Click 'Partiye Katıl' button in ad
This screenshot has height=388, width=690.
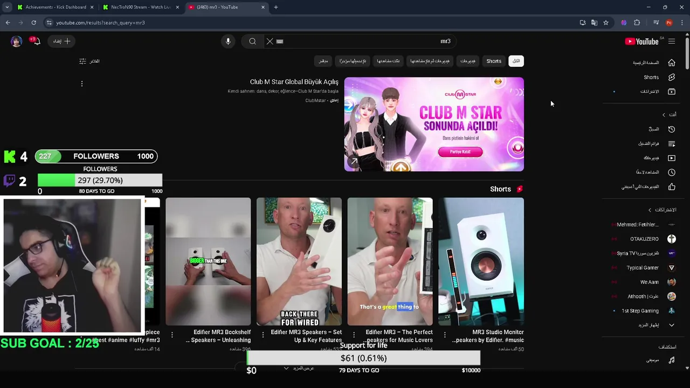click(x=460, y=152)
